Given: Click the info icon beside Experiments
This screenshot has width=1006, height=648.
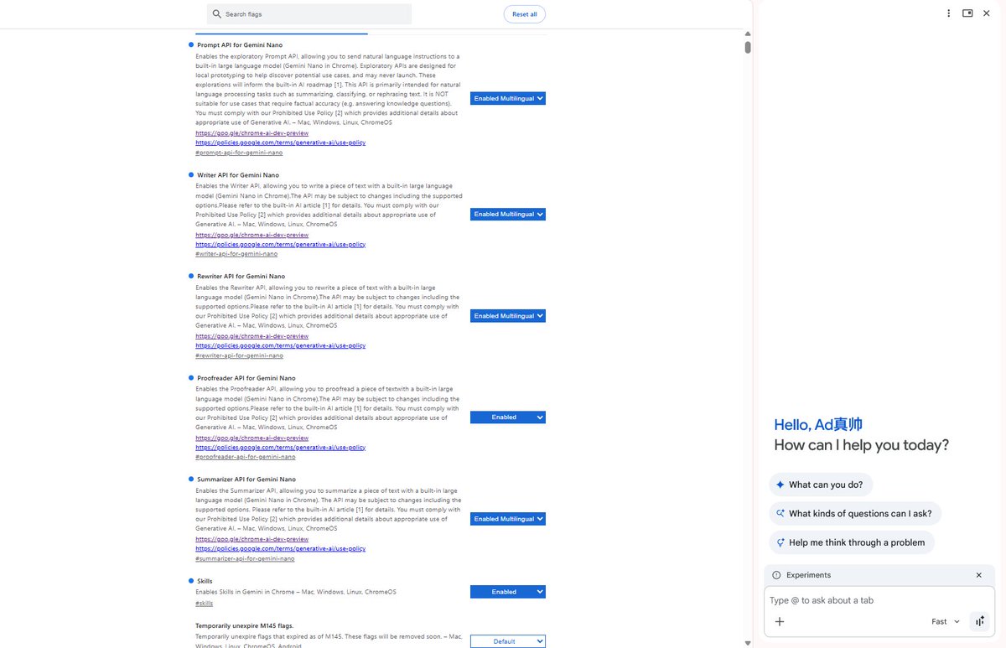Looking at the screenshot, I should click(x=776, y=575).
